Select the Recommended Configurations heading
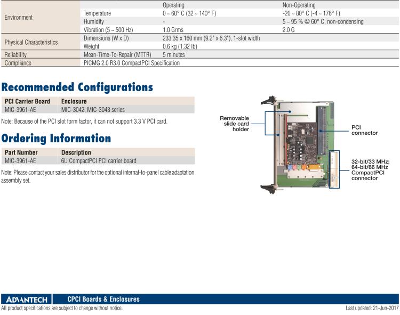The width and height of the screenshot is (400, 315). [77, 87]
